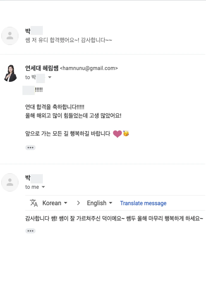Click sender name 연세대 혜림쌤
206x288 pixels.
[x=42, y=68]
